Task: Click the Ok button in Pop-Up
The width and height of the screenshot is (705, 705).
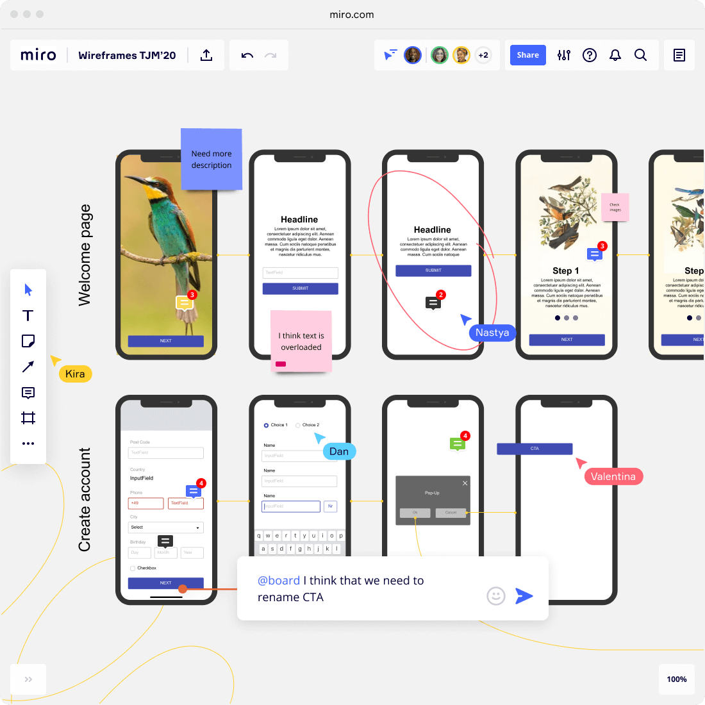Action: click(x=415, y=513)
